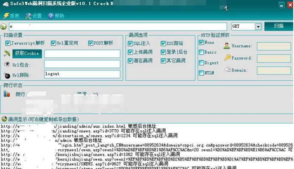The image size is (294, 169).
Task: Focus the Password input field
Action: [274, 59]
